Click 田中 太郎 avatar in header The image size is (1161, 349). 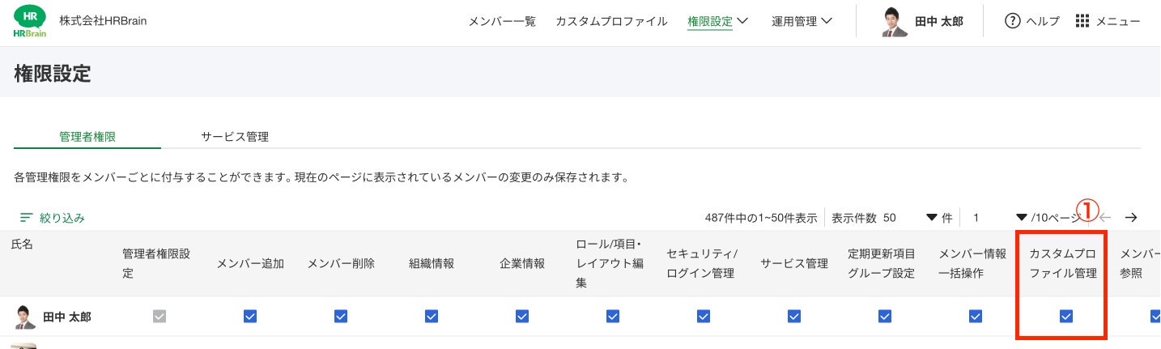pos(895,22)
